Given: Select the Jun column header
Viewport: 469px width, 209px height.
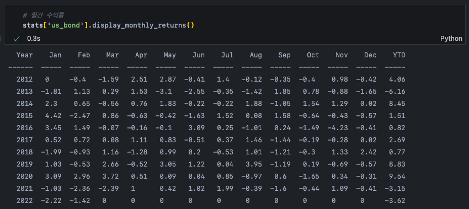Looking at the screenshot, I should point(199,55).
